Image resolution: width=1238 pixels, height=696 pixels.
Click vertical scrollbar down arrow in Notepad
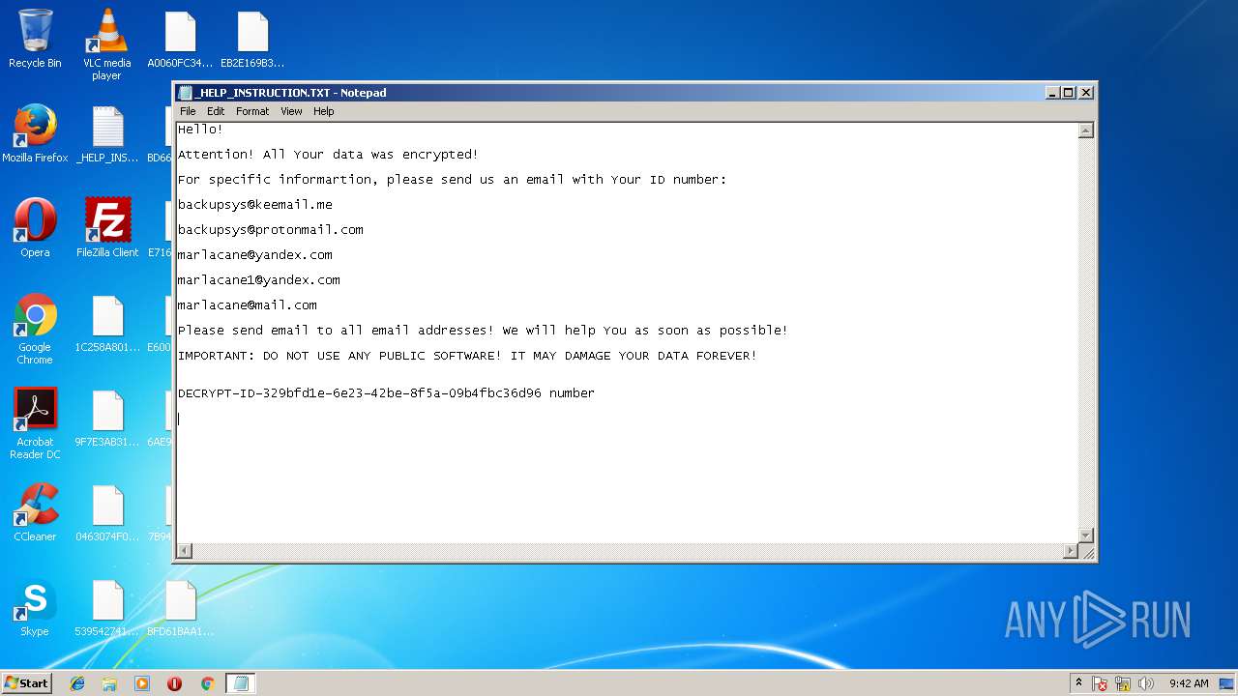pyautogui.click(x=1086, y=536)
